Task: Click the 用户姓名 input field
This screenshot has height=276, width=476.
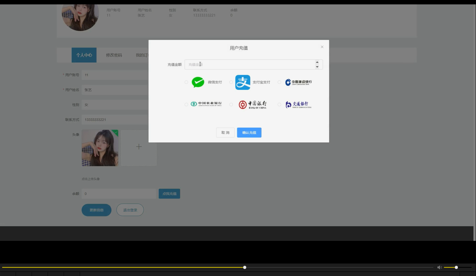Action: [x=115, y=90]
